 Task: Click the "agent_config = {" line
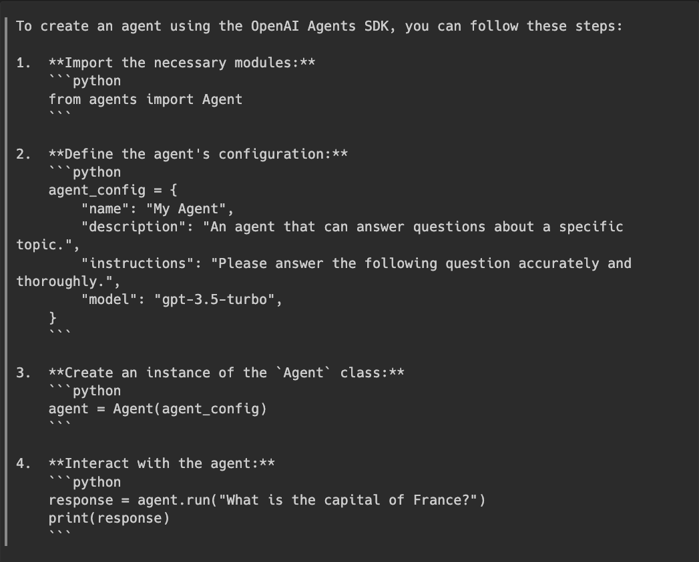(112, 191)
